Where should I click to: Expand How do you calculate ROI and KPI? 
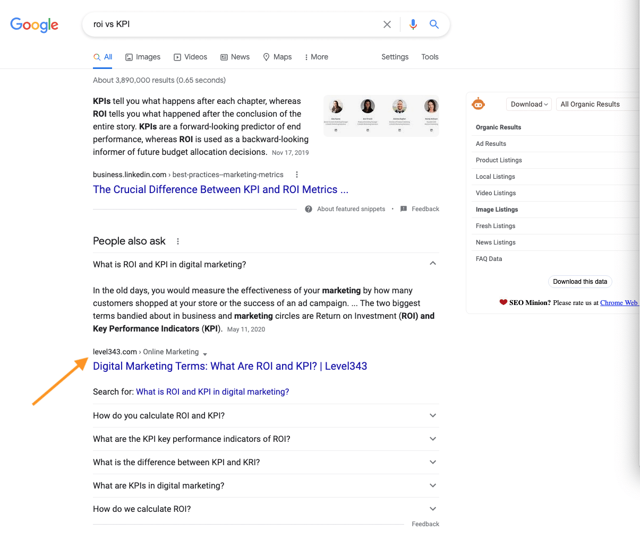266,415
